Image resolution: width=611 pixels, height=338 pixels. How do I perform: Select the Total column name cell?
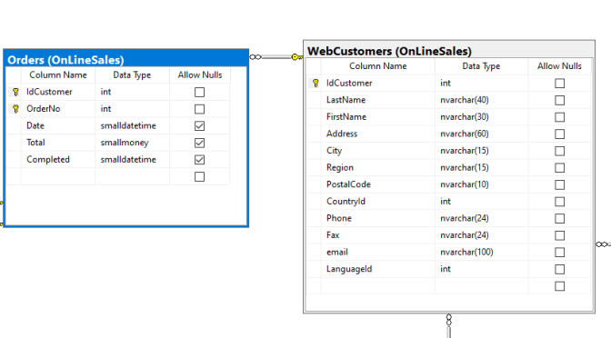(58, 143)
